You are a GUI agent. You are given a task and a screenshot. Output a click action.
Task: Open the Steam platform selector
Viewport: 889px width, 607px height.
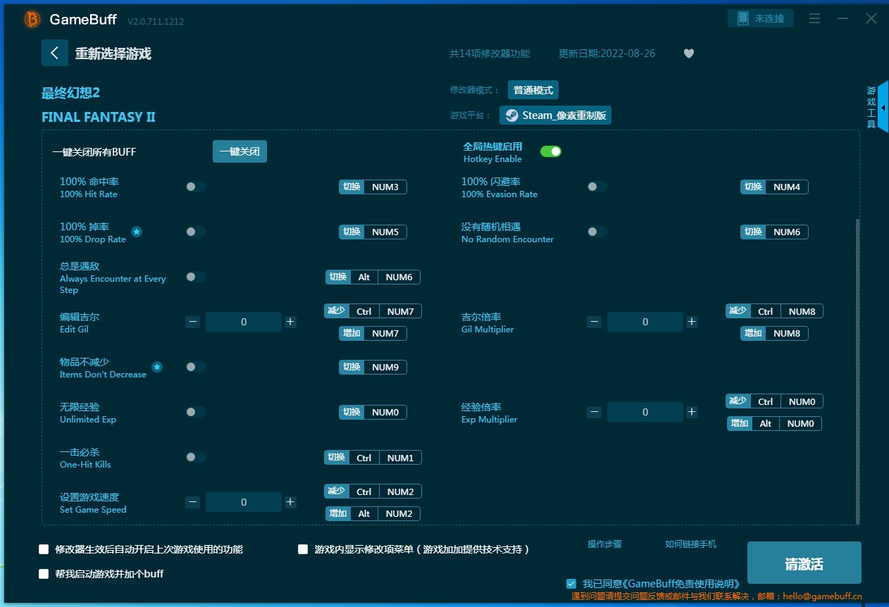point(555,115)
